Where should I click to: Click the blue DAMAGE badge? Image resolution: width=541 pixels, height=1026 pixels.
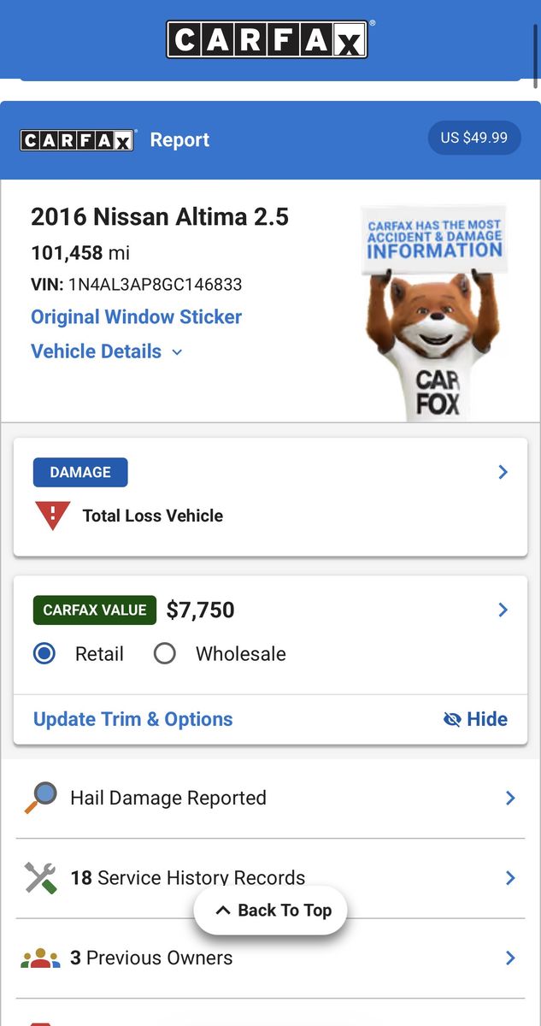[x=80, y=472]
